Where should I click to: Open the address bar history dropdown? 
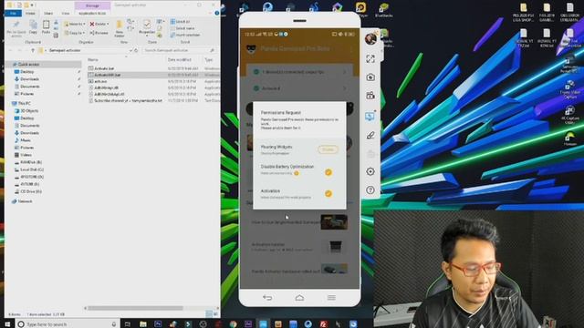click(x=130, y=50)
